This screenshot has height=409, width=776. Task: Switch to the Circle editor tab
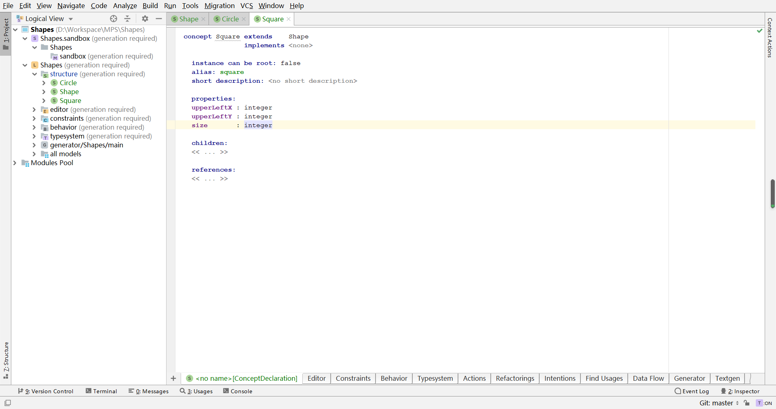pos(230,19)
